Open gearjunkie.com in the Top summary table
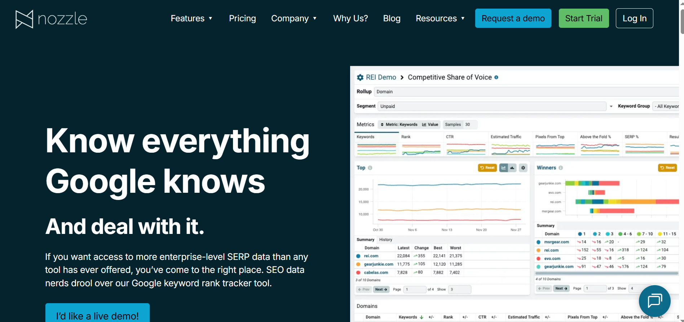 pos(378,264)
